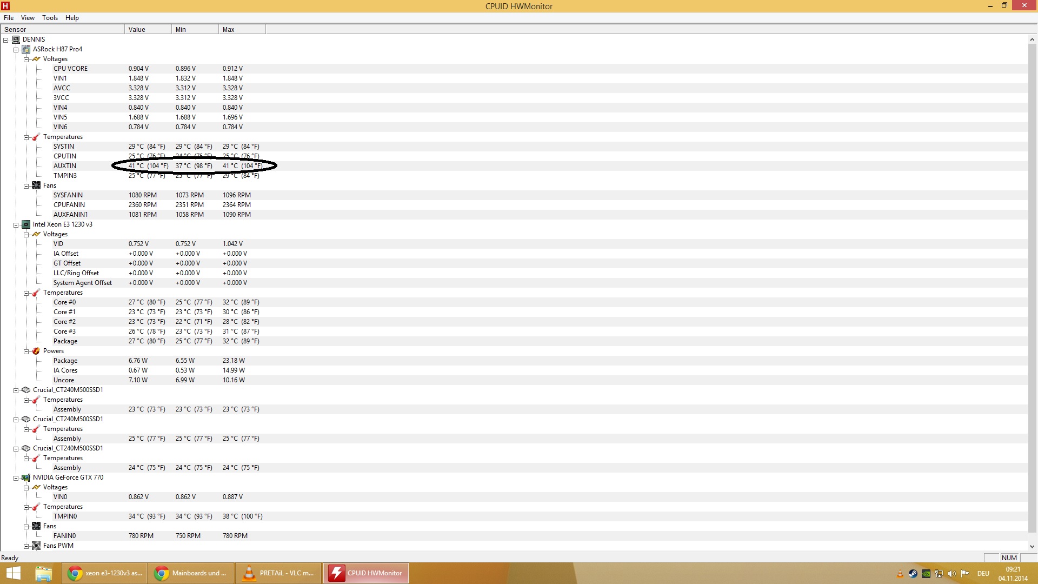Screen dimensions: 1038x584
Task: Click the Max column header
Action: tap(242, 30)
